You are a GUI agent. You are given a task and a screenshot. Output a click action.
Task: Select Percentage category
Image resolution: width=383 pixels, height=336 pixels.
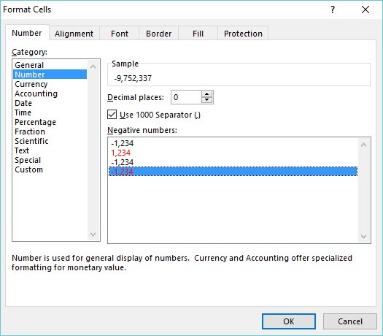coord(35,122)
